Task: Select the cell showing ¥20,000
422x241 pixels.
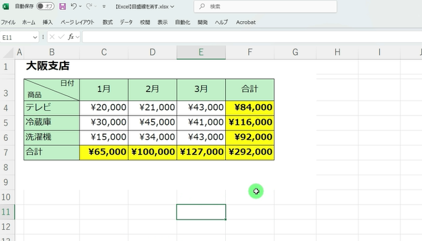Action: [x=104, y=108]
